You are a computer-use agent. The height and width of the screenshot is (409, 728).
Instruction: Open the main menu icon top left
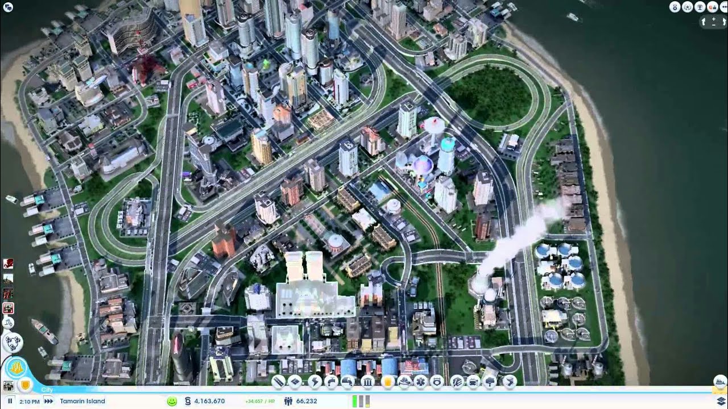pos(8,7)
